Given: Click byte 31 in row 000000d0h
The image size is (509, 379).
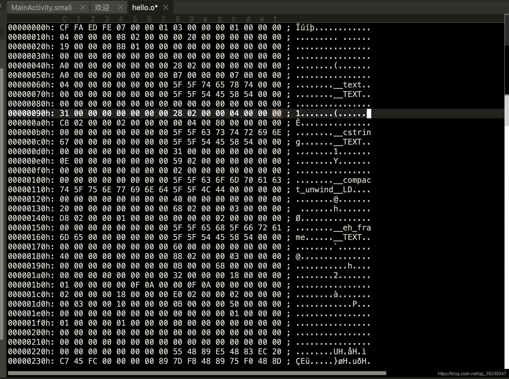Looking at the screenshot, I should coord(178,151).
